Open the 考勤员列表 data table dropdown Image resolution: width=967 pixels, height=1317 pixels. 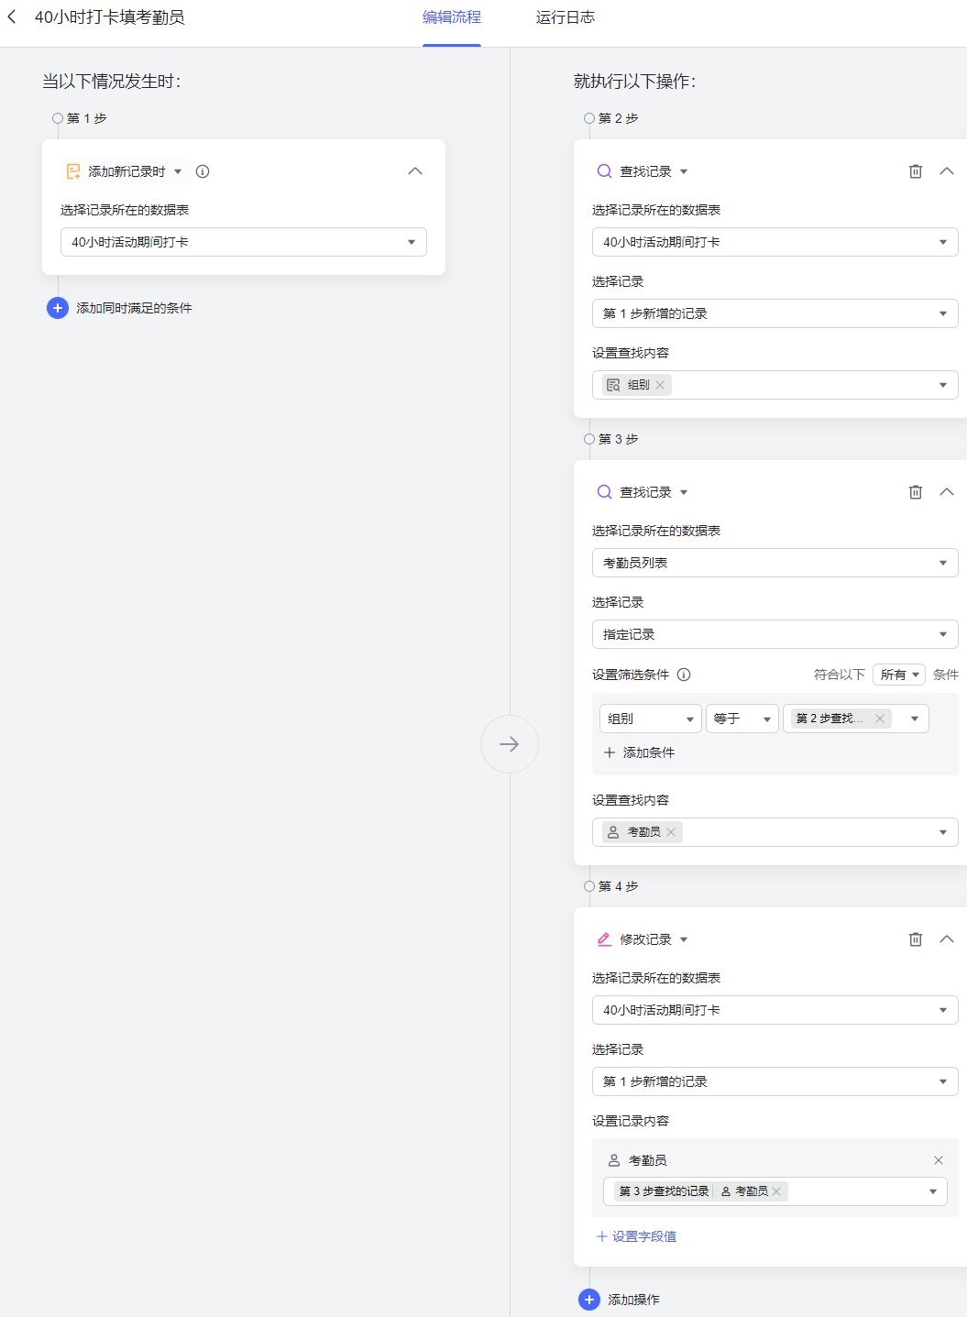tap(775, 563)
